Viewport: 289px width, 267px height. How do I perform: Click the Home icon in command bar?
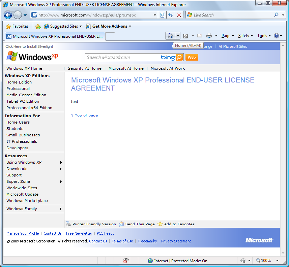click(x=170, y=36)
